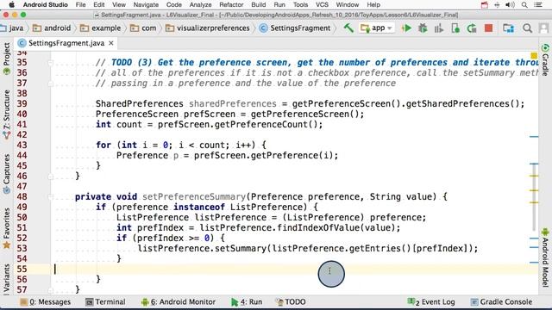Collapse the code fold at line 35
Image resolution: width=552 pixels, height=310 pixels.
click(50, 63)
